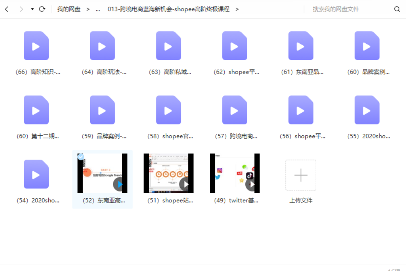Play the (52) 东南亚高 video via its play button
This screenshot has height=271, width=406.
tap(119, 184)
